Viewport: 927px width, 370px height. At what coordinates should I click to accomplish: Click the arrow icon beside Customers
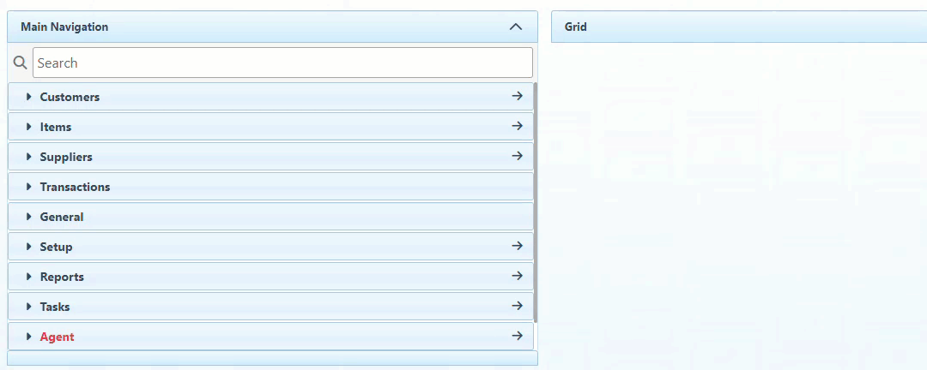pyautogui.click(x=517, y=97)
